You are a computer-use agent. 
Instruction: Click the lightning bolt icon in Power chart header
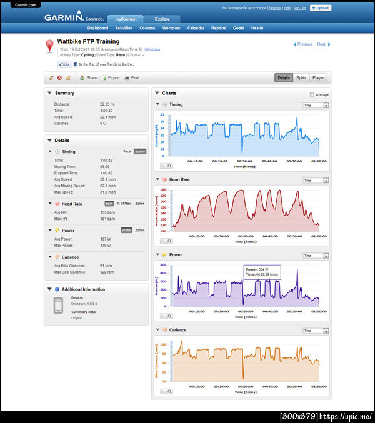coord(164,255)
